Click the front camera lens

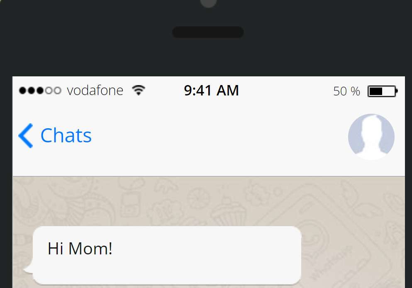(208, 2)
